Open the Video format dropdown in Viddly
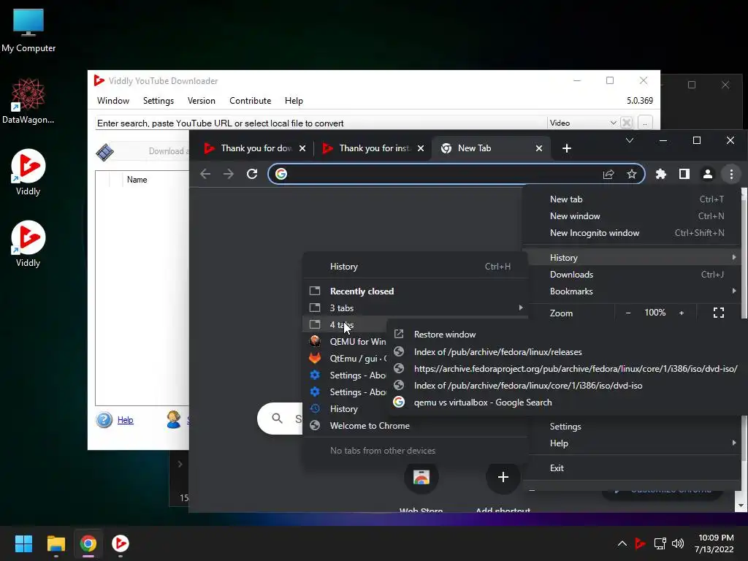 (583, 123)
